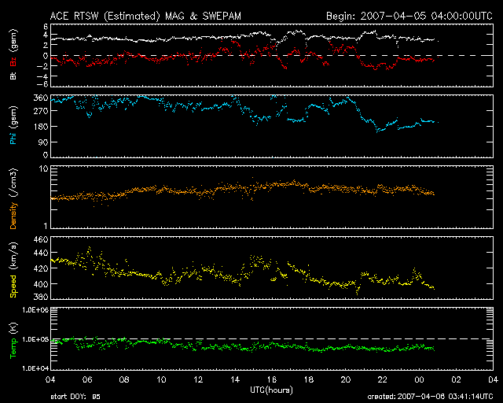This screenshot has height=403, width=503.
Task: Click the "180" tick on Phi axis
Action: 40,127
